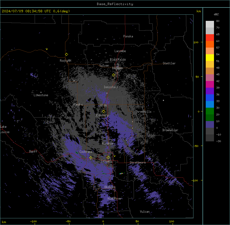Select the purple 39-36 dBZ legend swatch
The height and width of the screenshot is (225, 230).
point(210,91)
